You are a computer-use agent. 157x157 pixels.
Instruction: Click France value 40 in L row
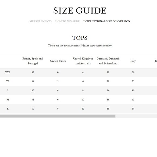[33, 109]
